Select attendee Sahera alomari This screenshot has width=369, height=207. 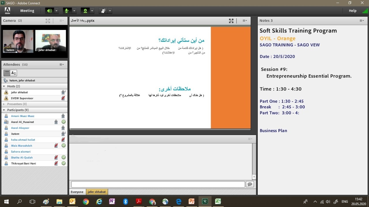(x=21, y=152)
